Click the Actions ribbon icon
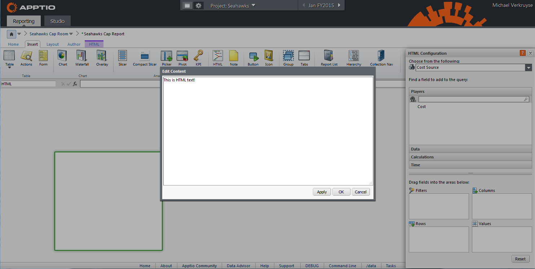 (26, 58)
